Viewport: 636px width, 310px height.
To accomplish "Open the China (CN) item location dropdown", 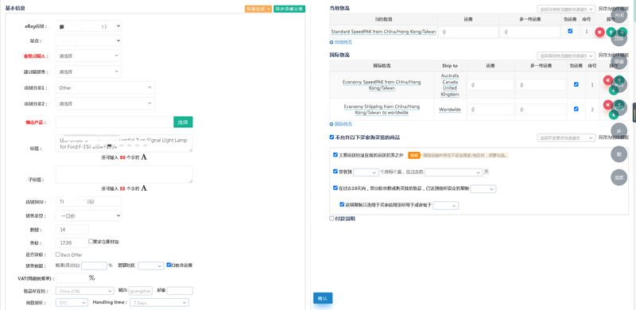I will [x=85, y=291].
